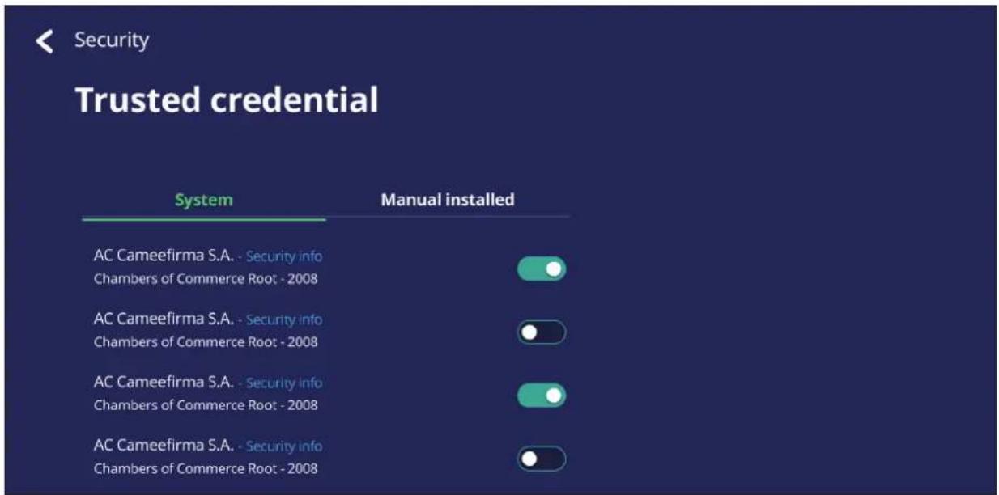Select the second AC Cameefirma S.A. entry name

point(164,319)
